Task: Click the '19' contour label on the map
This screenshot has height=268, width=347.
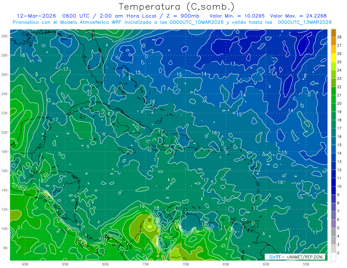Action: coord(142,206)
